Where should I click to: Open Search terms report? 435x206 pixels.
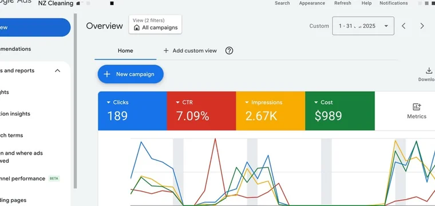11,136
